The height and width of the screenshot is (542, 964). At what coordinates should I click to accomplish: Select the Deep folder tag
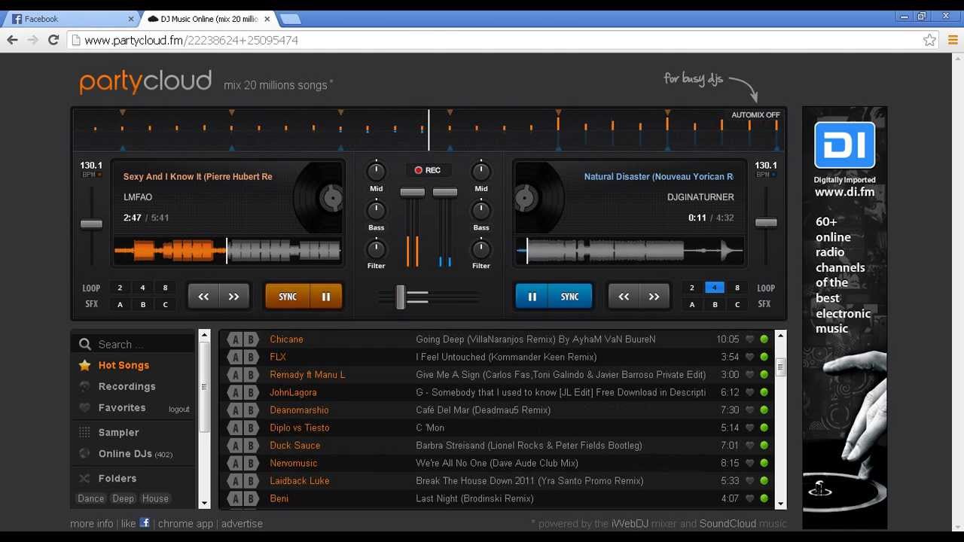pyautogui.click(x=123, y=498)
